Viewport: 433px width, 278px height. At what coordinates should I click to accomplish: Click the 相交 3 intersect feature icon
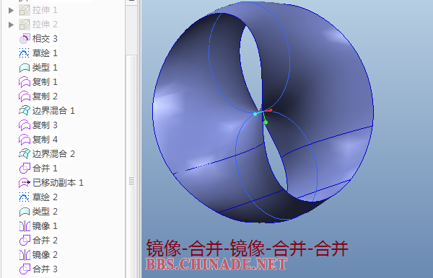click(25, 39)
